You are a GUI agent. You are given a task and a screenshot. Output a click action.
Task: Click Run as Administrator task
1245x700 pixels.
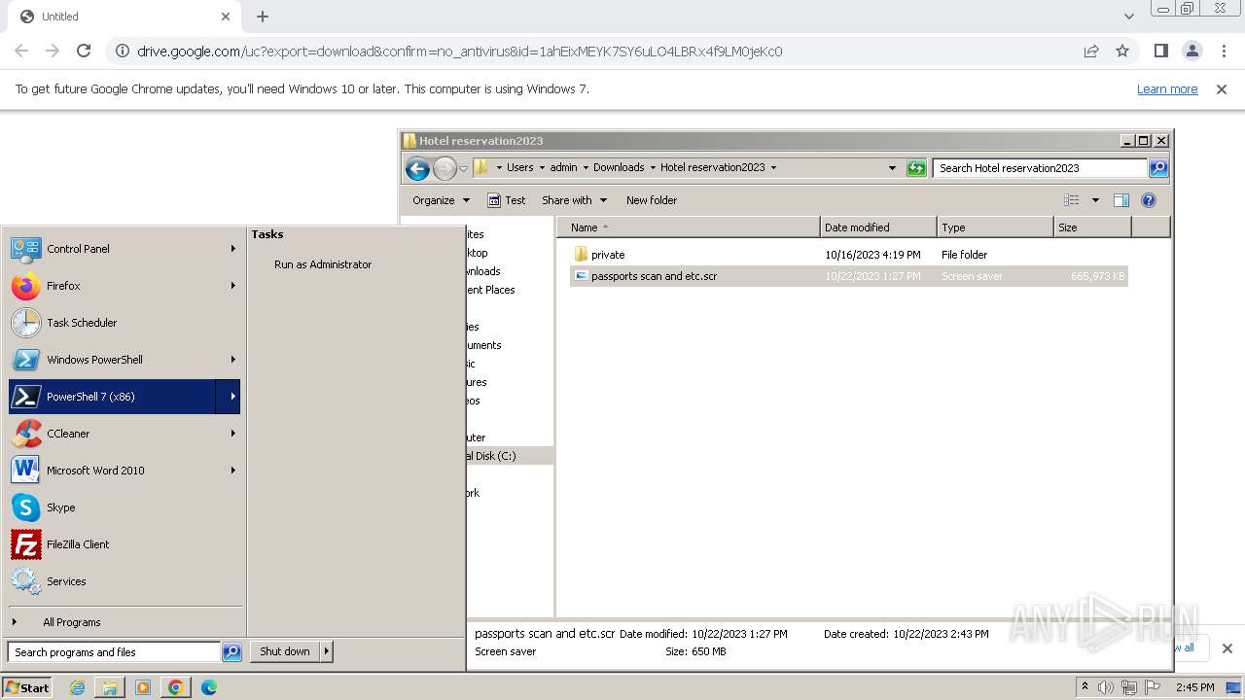(x=323, y=264)
